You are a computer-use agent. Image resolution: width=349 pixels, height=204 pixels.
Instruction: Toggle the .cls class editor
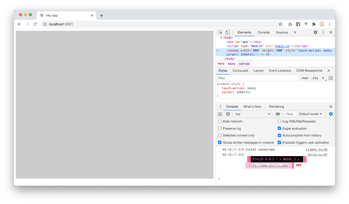point(315,78)
